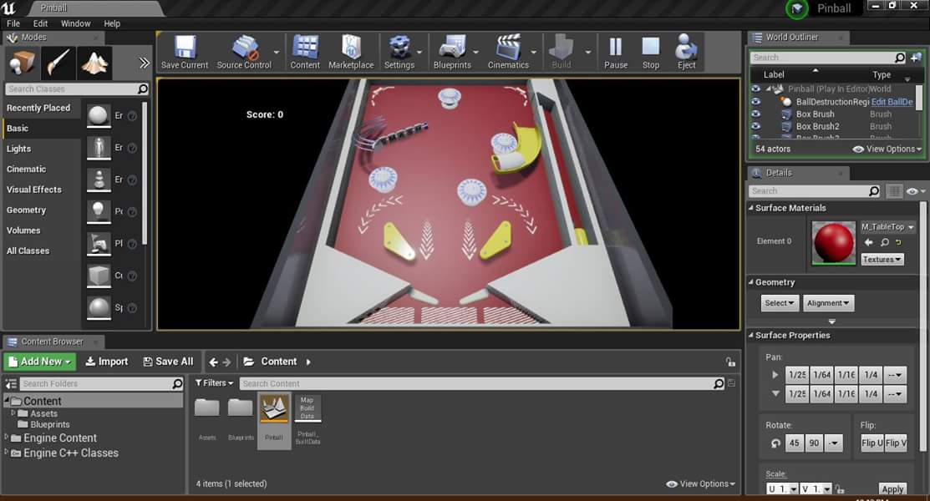Show more modes with the double-chevron
Image resolution: width=930 pixels, height=501 pixels.
click(144, 63)
